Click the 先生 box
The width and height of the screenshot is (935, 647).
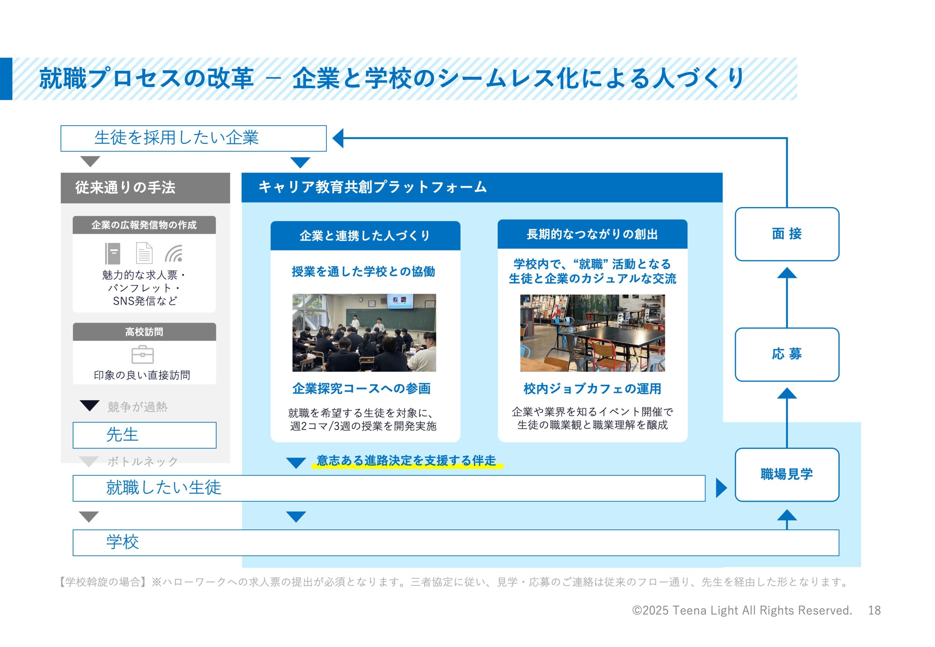(x=144, y=435)
